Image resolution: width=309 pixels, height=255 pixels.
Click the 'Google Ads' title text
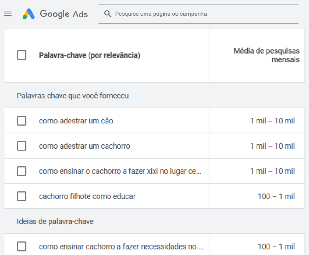pos(64,14)
